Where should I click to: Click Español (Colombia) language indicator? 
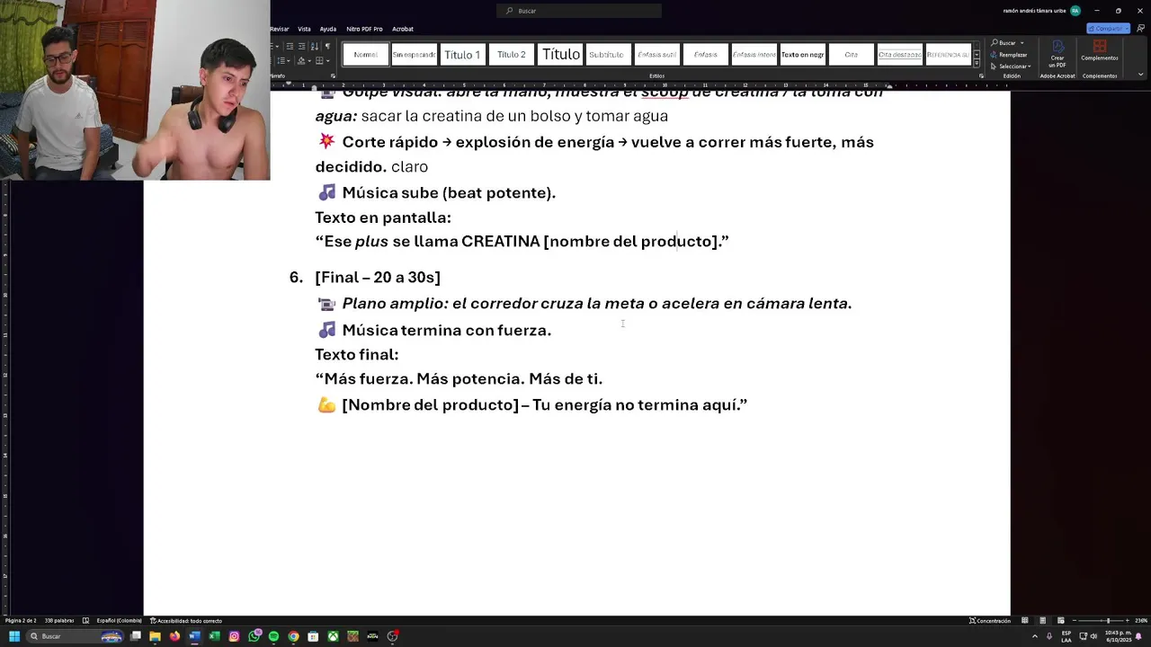pyautogui.click(x=119, y=621)
